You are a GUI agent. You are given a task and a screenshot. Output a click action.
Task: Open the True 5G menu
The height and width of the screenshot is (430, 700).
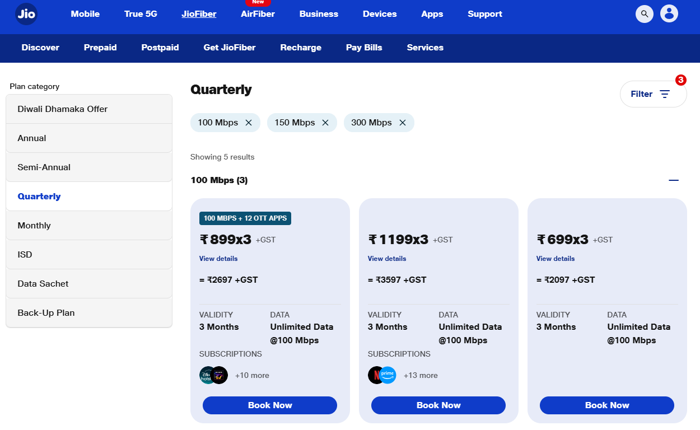pos(141,14)
